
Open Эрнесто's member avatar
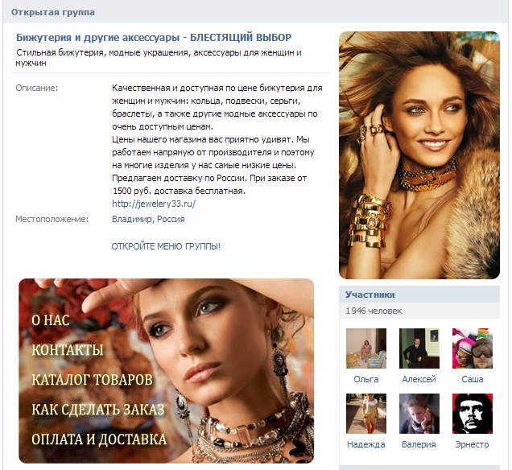pos(473,414)
